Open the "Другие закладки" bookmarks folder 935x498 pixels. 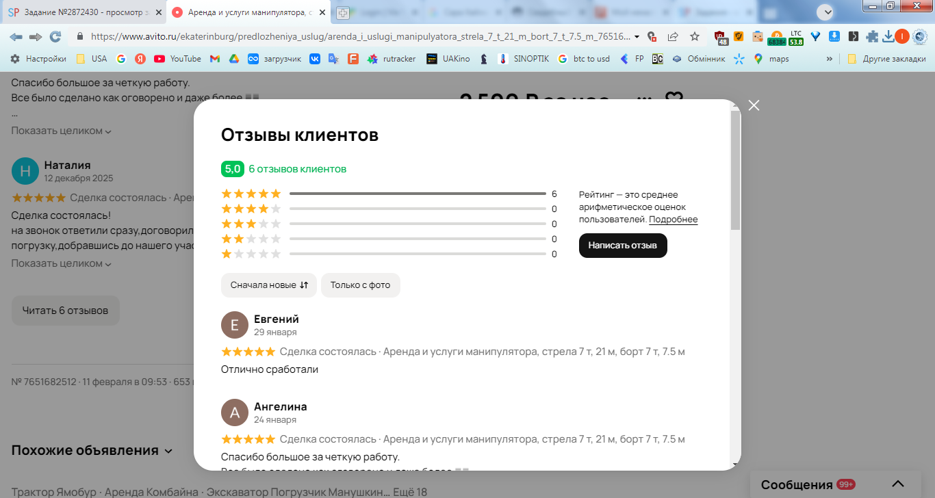click(887, 59)
